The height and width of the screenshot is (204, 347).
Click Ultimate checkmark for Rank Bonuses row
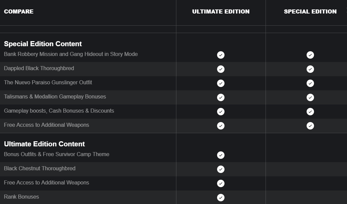tap(221, 198)
